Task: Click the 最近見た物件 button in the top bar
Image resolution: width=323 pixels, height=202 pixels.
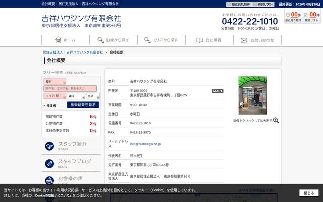Action: [239, 4]
